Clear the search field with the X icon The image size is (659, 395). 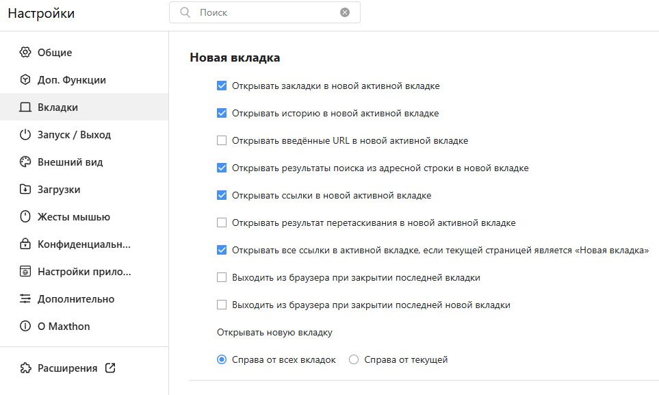[345, 12]
